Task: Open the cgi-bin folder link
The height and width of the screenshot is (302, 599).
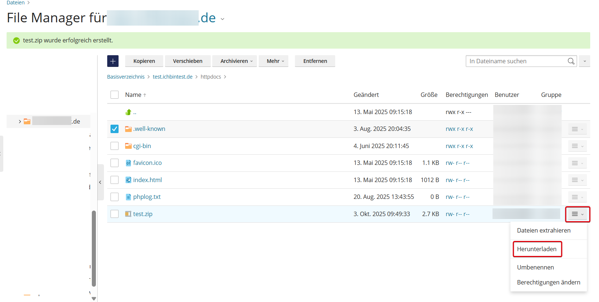Action: (142, 146)
